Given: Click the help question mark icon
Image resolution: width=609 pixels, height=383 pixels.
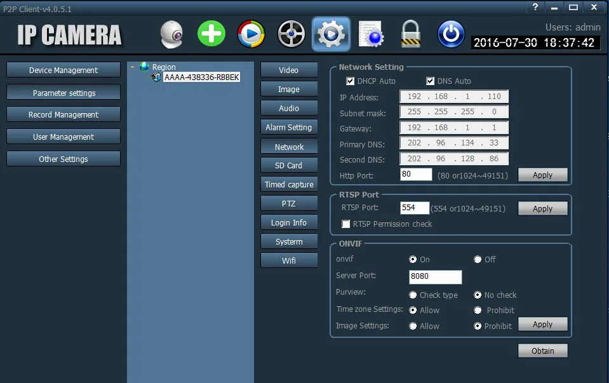Looking at the screenshot, I should click(x=535, y=7).
